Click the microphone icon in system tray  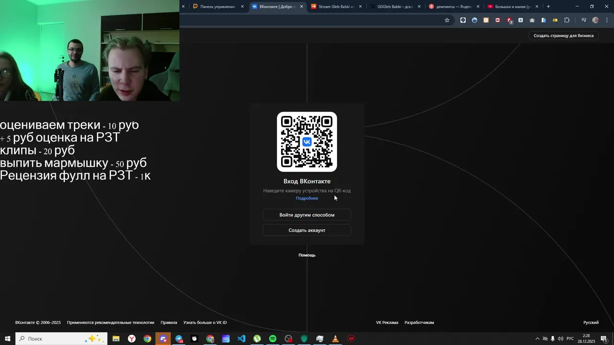tap(553, 339)
